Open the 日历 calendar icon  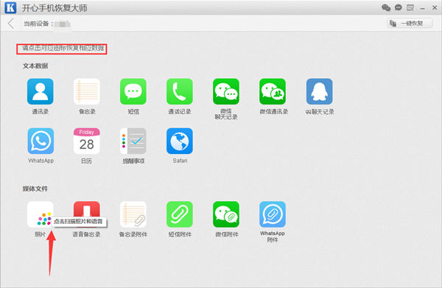[x=87, y=141]
